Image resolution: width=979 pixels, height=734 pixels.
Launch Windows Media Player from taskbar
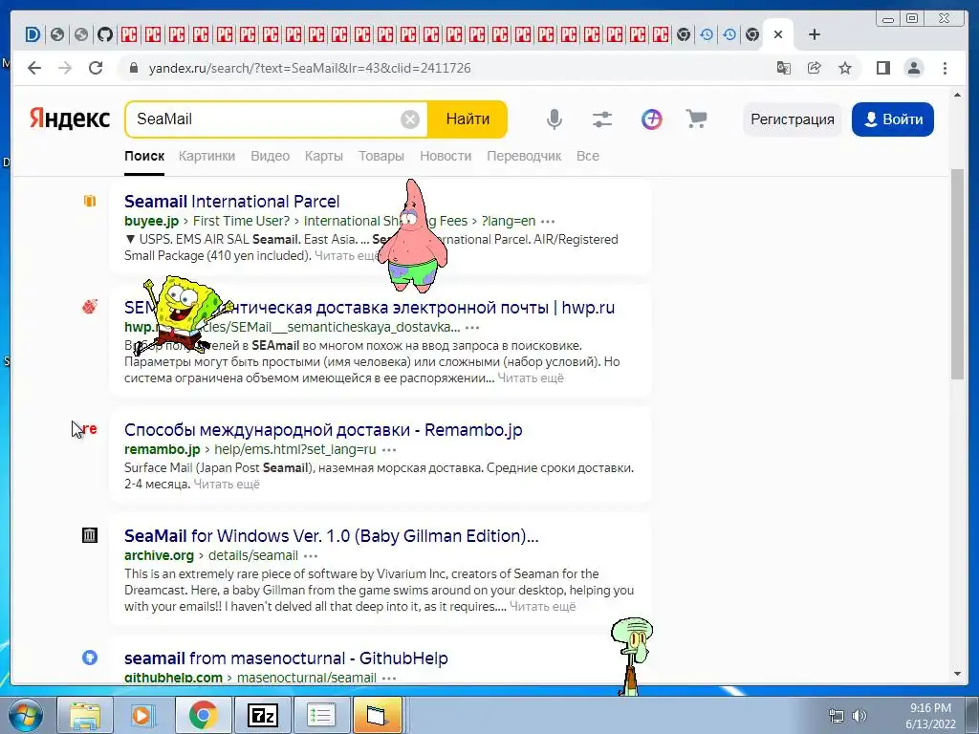point(142,716)
